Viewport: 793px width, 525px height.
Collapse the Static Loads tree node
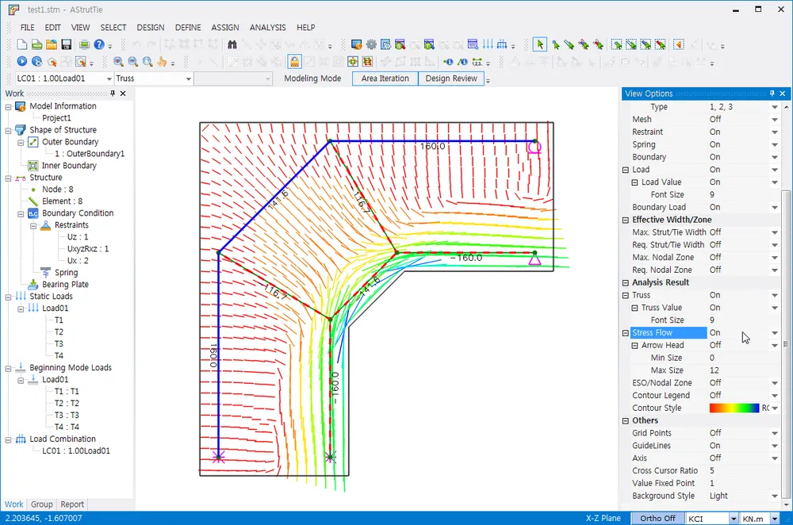tap(8, 297)
